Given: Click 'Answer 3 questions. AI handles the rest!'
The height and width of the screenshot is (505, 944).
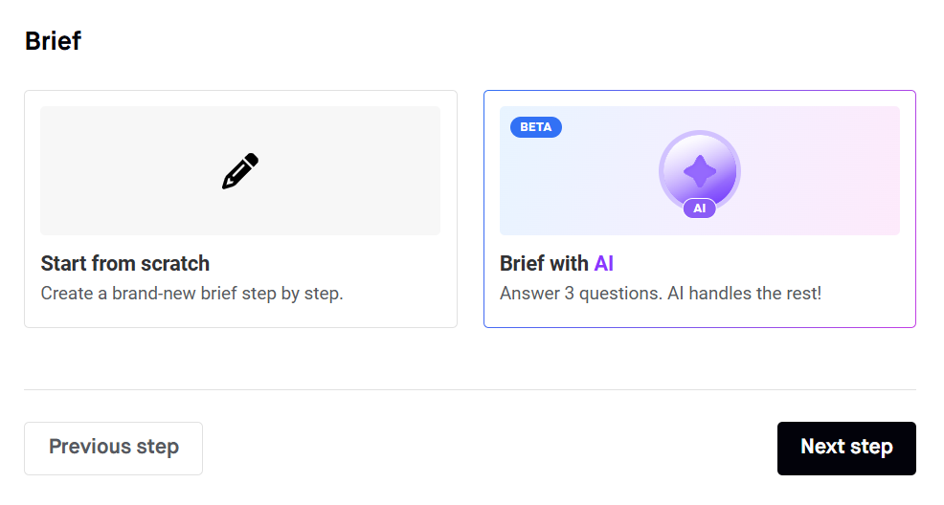Looking at the screenshot, I should coord(661,294).
